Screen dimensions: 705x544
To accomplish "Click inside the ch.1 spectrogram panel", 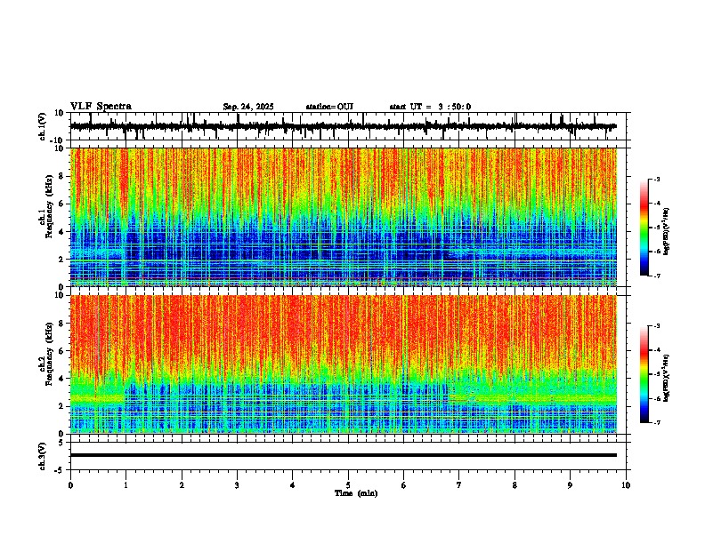I will [344, 217].
